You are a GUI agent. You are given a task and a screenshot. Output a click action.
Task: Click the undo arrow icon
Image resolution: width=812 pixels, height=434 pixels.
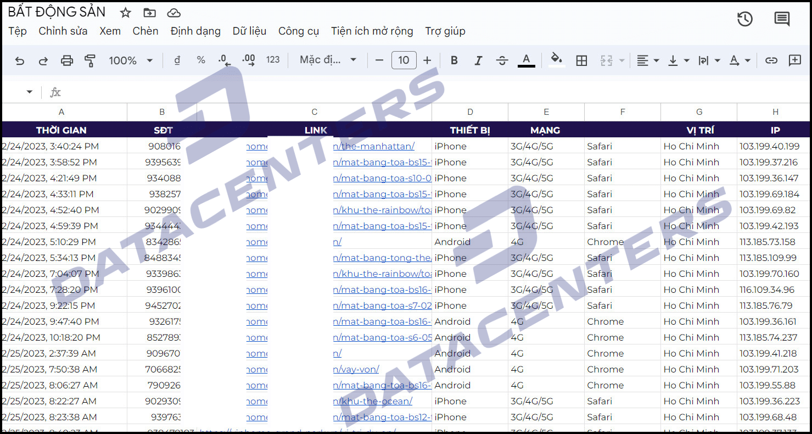20,60
